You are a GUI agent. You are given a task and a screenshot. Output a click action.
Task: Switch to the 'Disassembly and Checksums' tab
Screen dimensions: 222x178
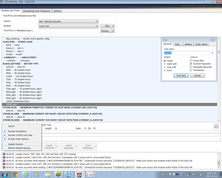pyautogui.click(x=37, y=11)
